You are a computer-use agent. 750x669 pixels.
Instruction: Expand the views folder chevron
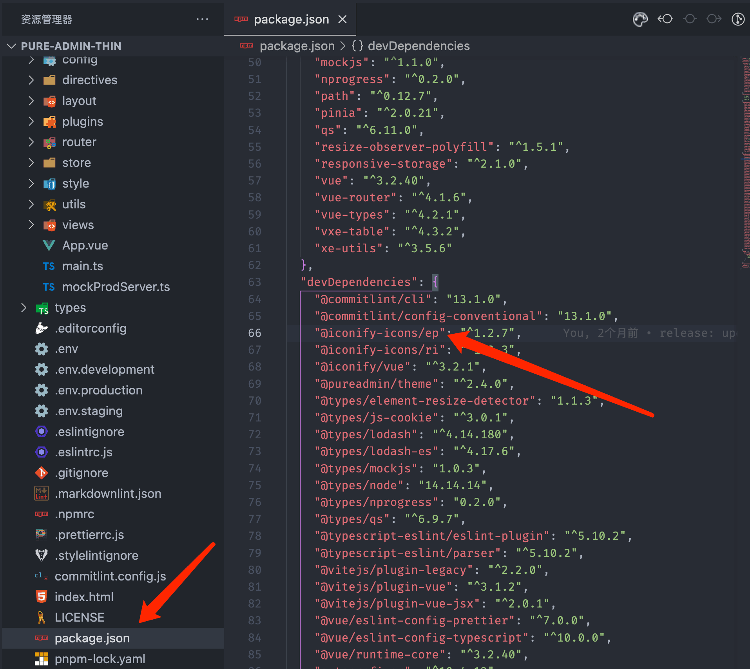31,225
